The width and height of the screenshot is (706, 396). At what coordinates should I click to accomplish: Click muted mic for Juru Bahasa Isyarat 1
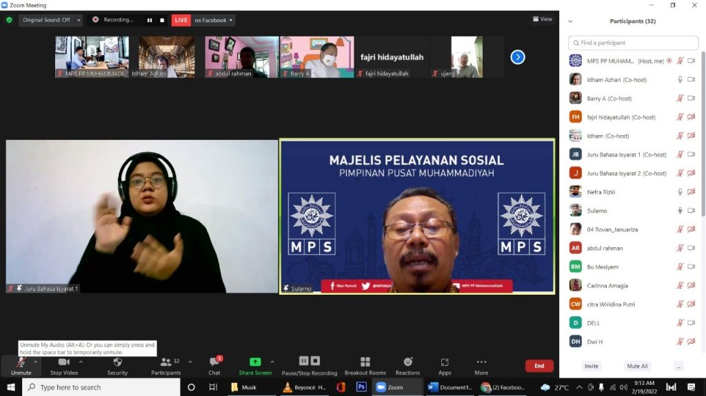(x=680, y=154)
